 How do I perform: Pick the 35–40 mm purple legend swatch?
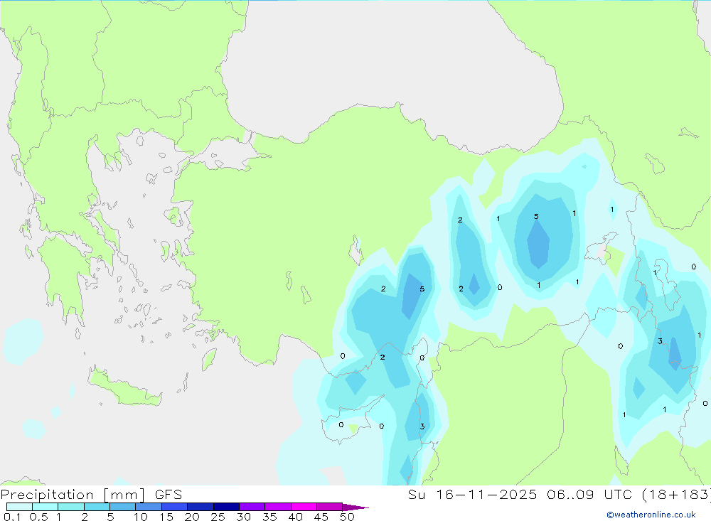point(278,507)
